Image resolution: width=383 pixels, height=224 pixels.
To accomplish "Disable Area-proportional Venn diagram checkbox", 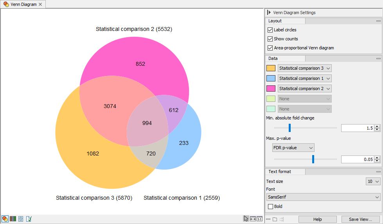I will click(x=270, y=48).
